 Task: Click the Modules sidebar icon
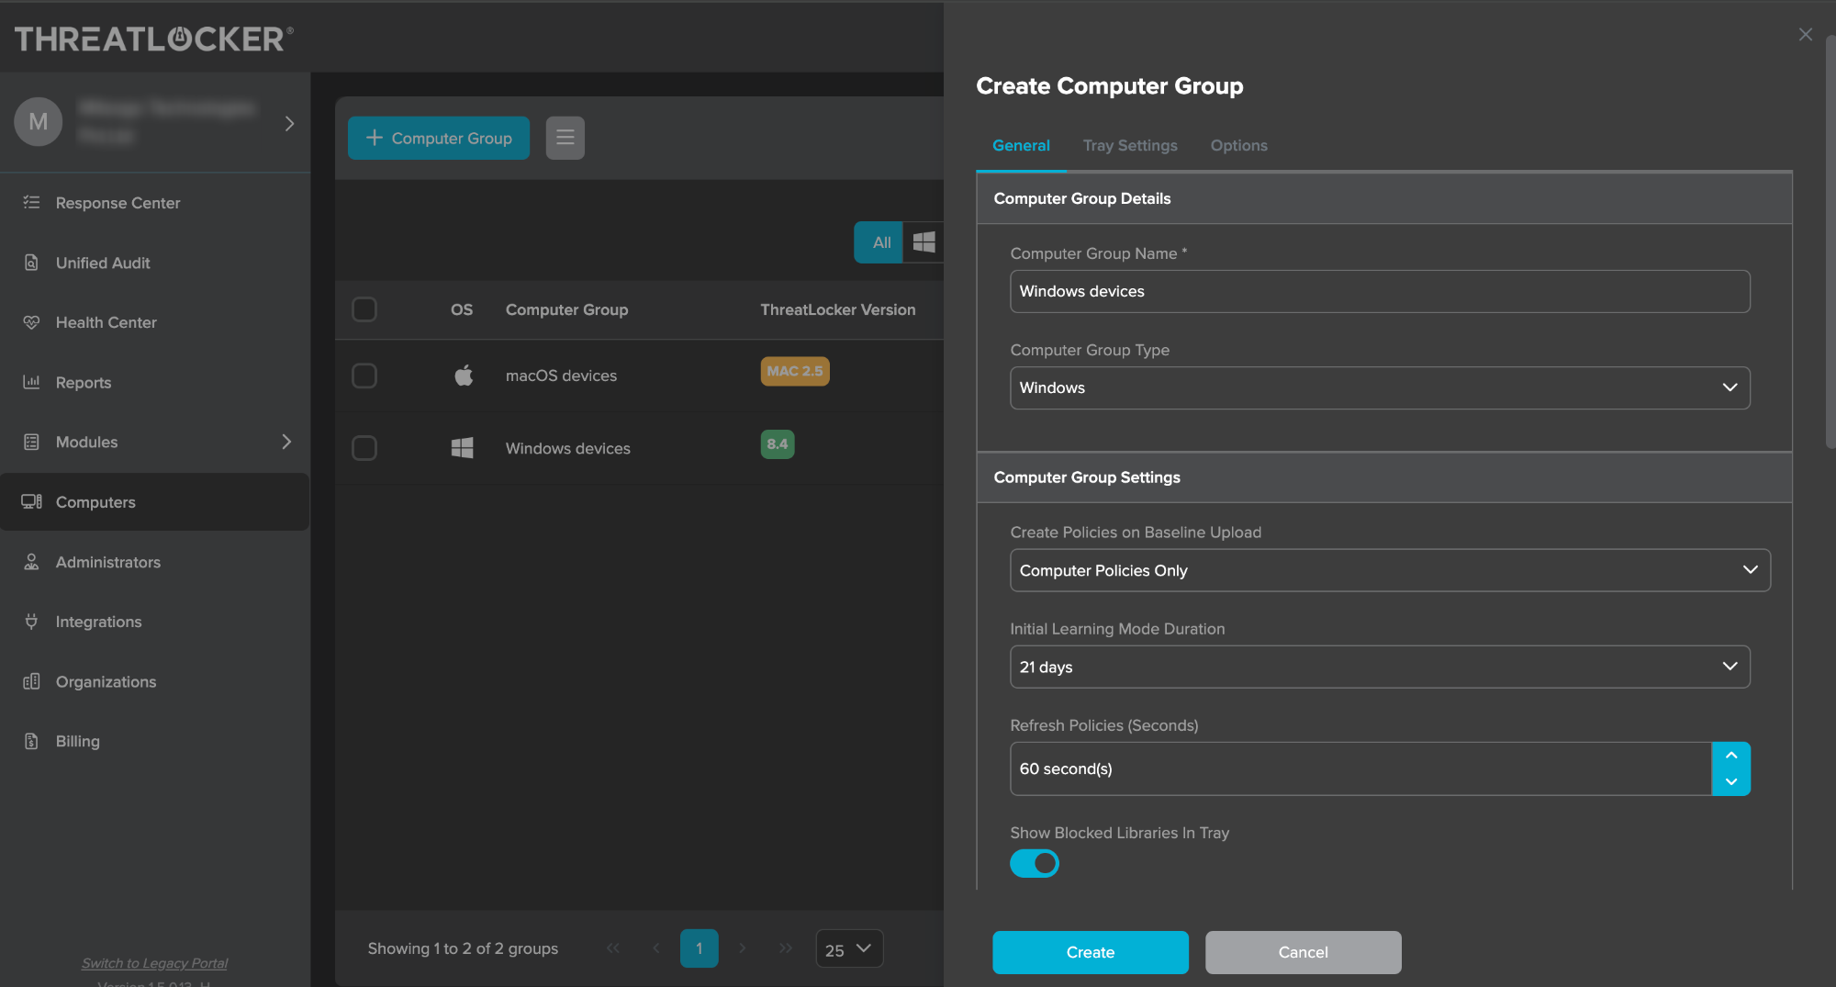coord(31,442)
